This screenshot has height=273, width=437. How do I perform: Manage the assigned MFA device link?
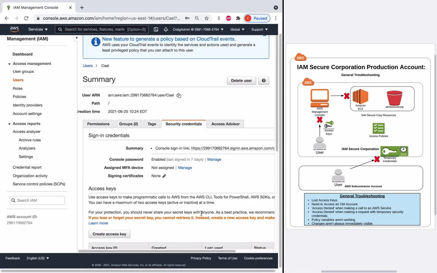(185, 168)
